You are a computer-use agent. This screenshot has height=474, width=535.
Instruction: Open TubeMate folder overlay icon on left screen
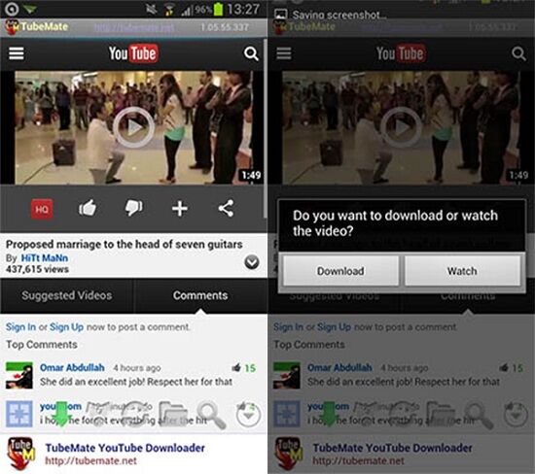tap(173, 414)
